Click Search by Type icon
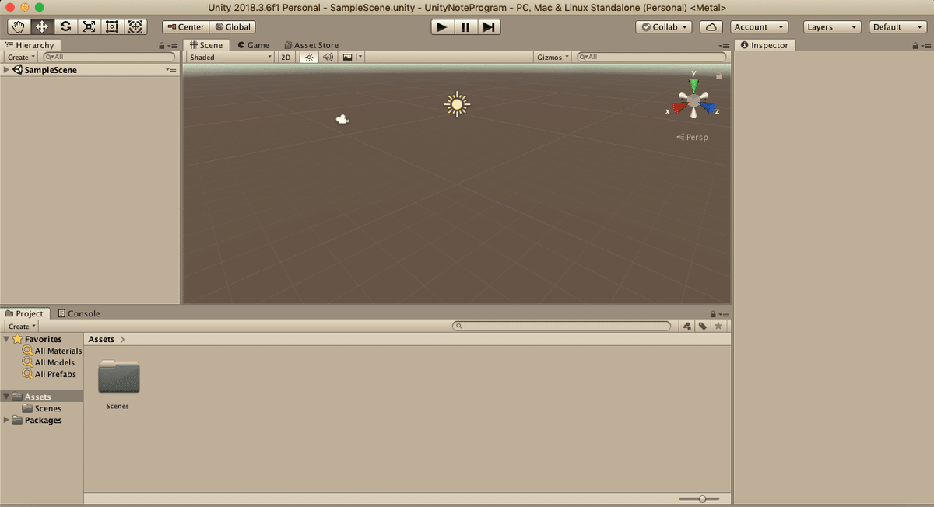 point(686,327)
